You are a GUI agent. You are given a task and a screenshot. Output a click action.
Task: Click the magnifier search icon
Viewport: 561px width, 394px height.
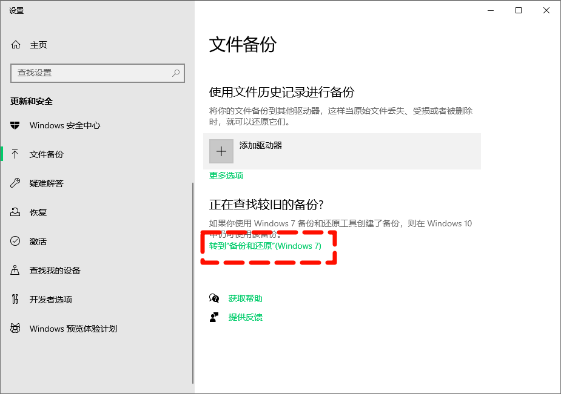[176, 73]
